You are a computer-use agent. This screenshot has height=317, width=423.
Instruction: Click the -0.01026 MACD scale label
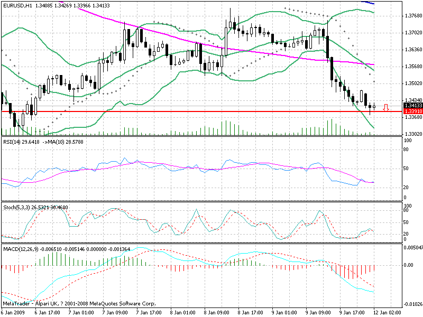click(x=413, y=305)
